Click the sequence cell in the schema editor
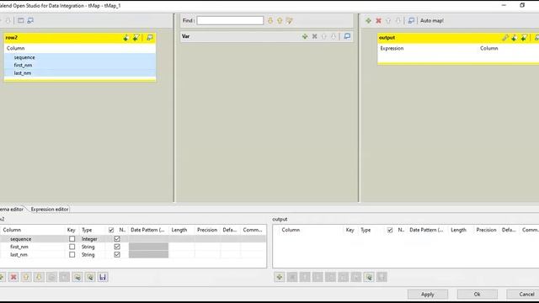This screenshot has width=539, height=303. click(x=33, y=239)
